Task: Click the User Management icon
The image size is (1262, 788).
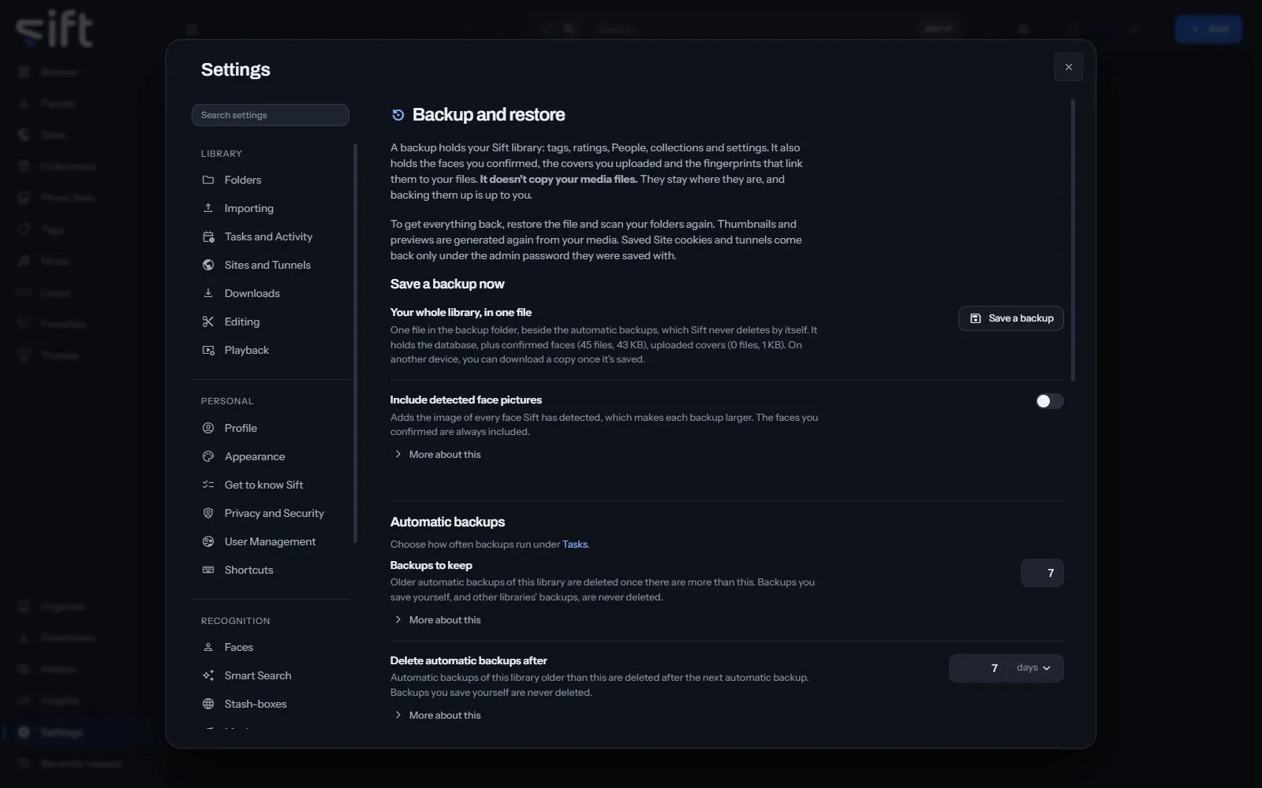Action: click(x=208, y=541)
